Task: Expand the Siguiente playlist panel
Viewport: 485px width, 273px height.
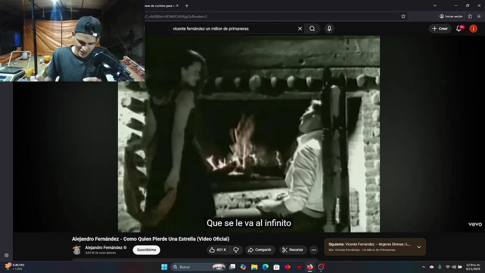Action: [419, 247]
